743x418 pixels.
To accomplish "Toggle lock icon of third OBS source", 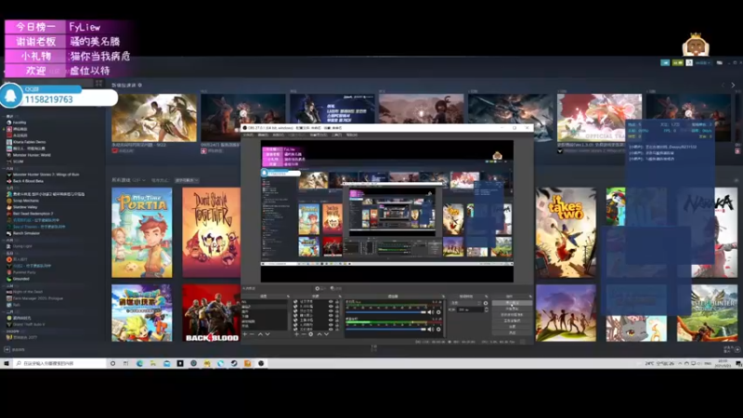I will tap(337, 311).
